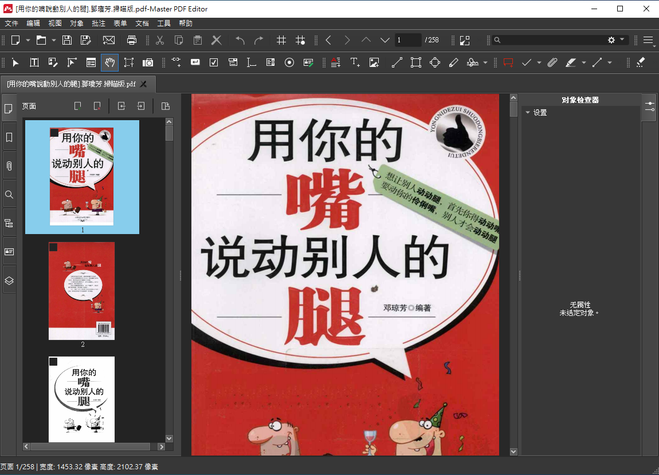Viewport: 659px width, 475px height.
Task: Select the Insert Text tool
Action: (355, 62)
